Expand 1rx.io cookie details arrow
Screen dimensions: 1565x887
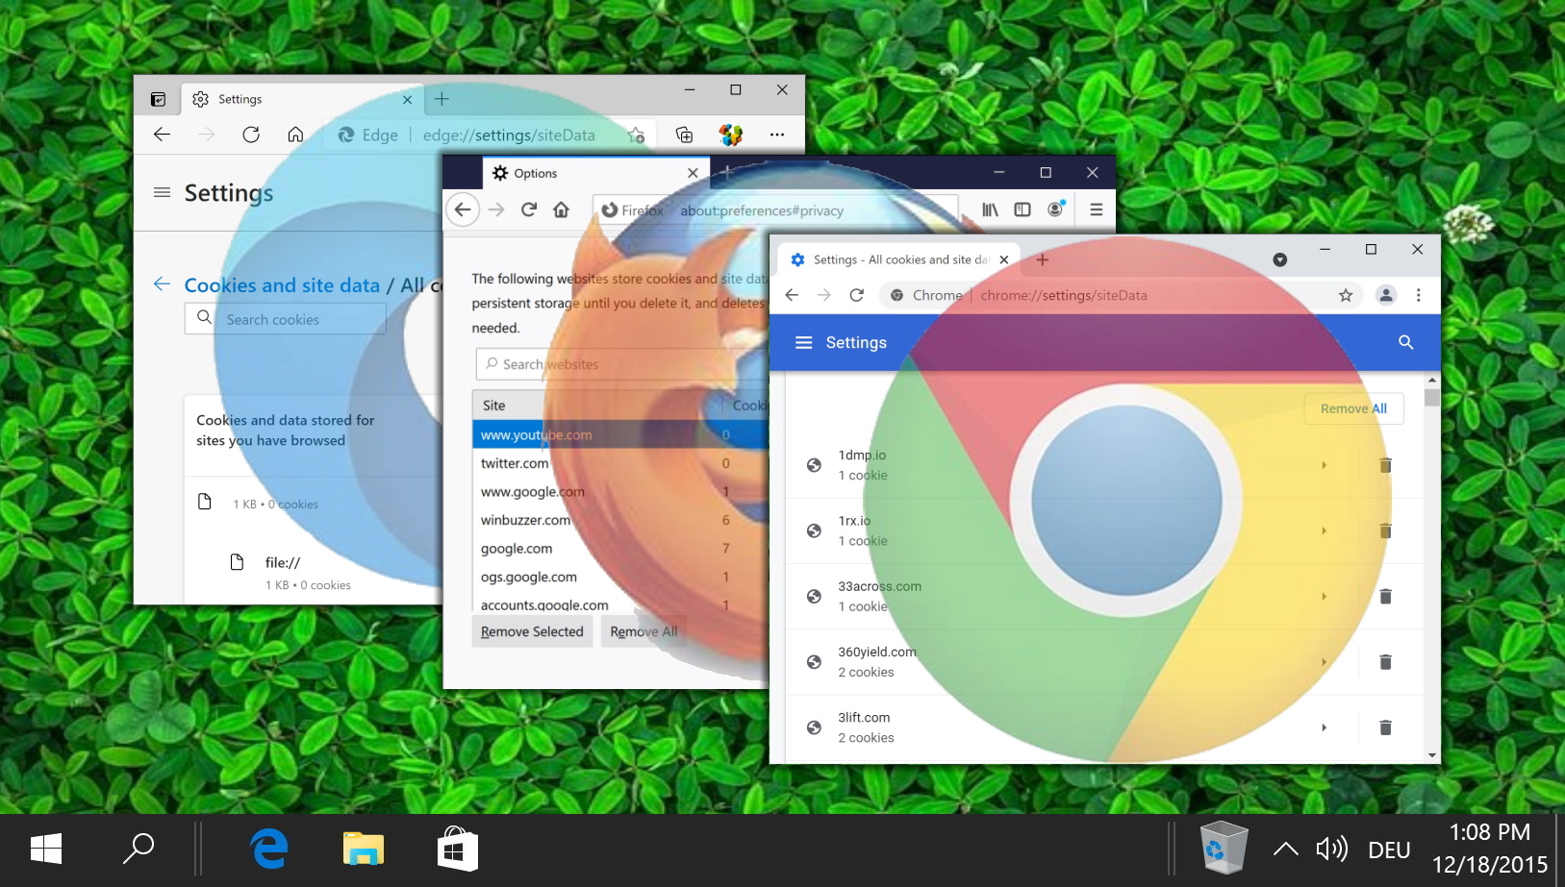coord(1325,530)
